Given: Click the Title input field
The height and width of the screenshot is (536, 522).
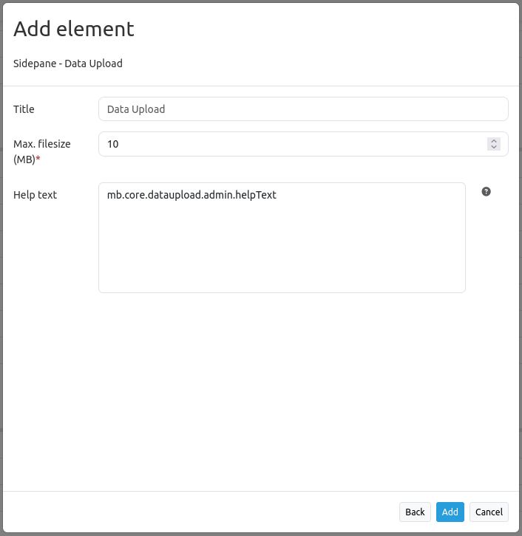Looking at the screenshot, I should coord(303,109).
